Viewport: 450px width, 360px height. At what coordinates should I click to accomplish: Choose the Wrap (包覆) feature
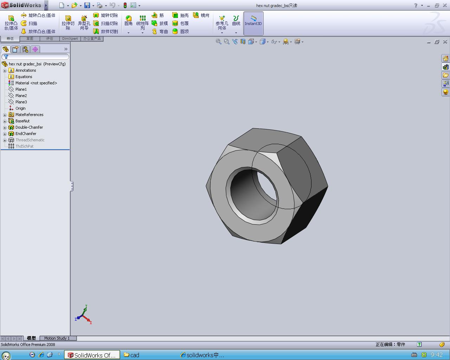click(180, 24)
